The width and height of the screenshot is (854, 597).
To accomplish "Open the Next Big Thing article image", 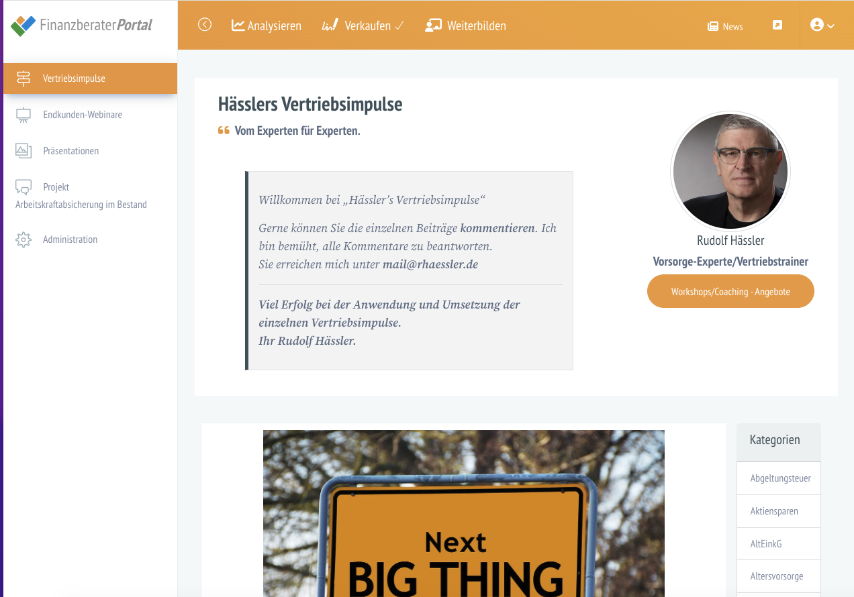I will tap(464, 513).
